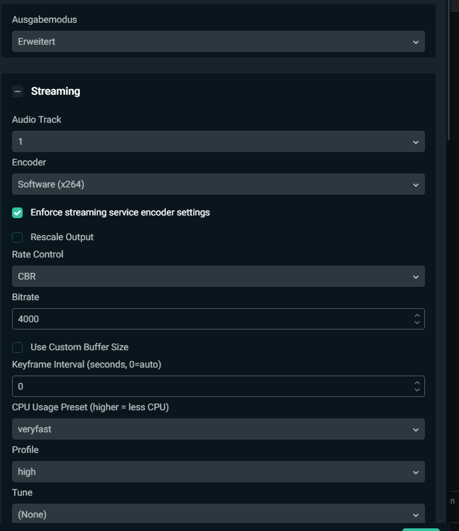This screenshot has height=531, width=459.
Task: Enable the Rescale Output checkbox
Action: coord(17,237)
